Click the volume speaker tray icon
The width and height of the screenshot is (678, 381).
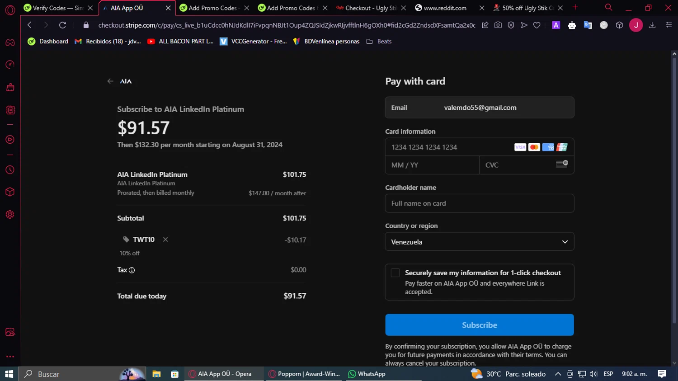coord(593,374)
